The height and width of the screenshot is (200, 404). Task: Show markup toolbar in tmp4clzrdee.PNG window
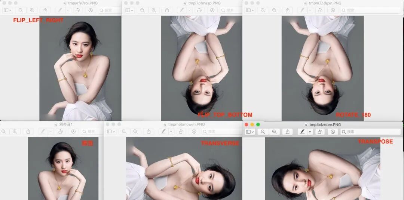tap(333, 132)
